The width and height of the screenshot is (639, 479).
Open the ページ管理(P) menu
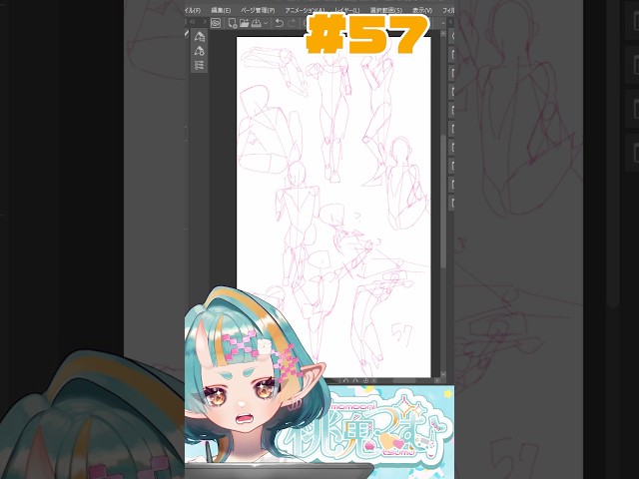coord(258,10)
